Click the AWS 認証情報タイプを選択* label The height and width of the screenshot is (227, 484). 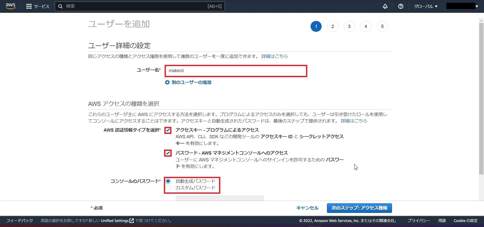click(132, 130)
